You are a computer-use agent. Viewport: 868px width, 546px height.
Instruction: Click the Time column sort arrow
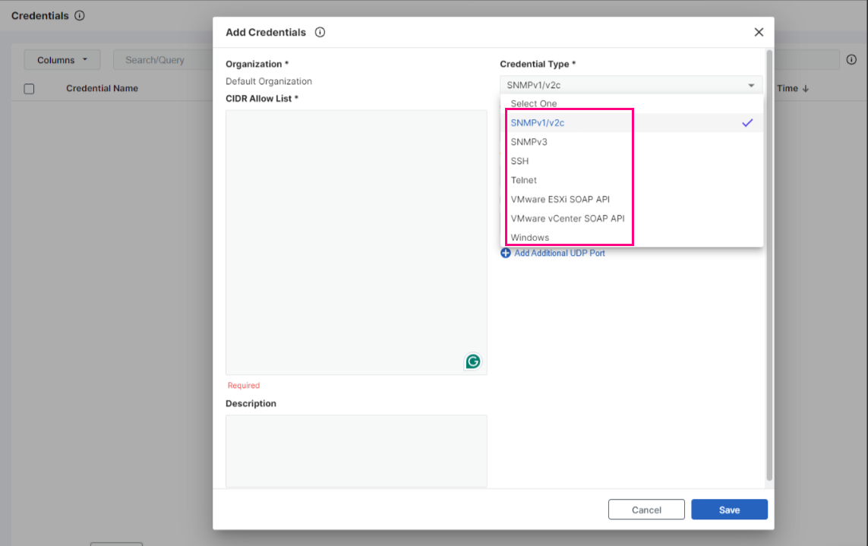click(806, 88)
